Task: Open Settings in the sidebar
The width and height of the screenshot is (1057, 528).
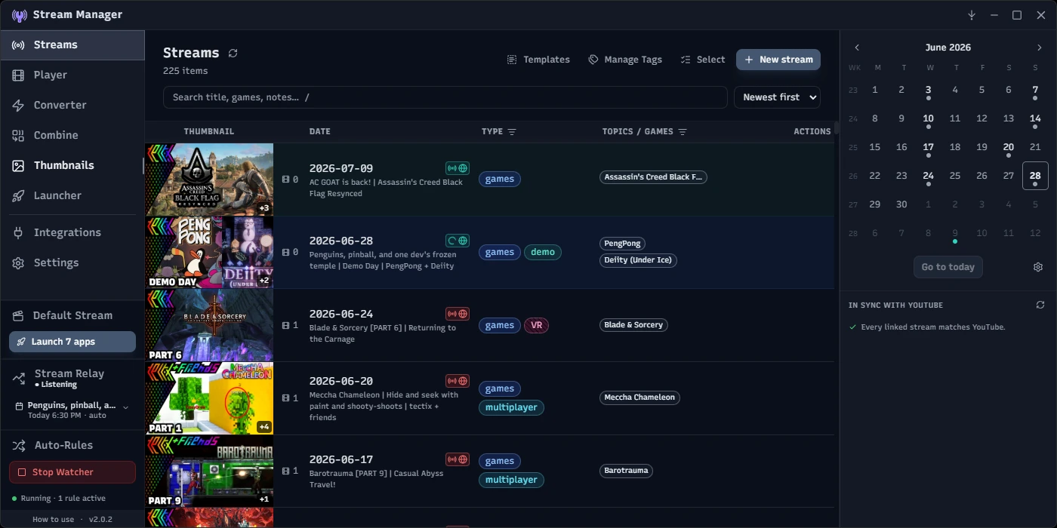Action: (72, 262)
